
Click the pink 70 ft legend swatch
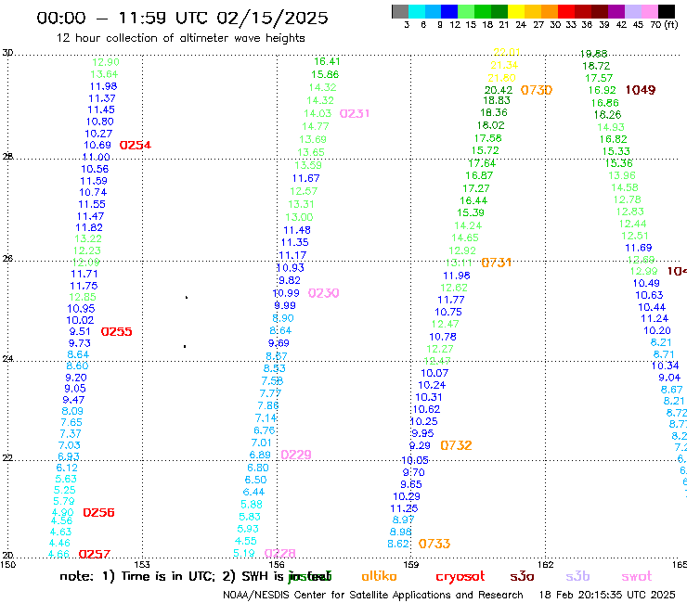(x=649, y=11)
